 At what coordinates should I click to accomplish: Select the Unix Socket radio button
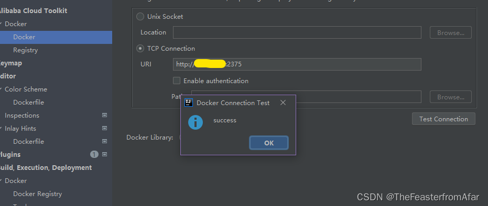point(140,16)
